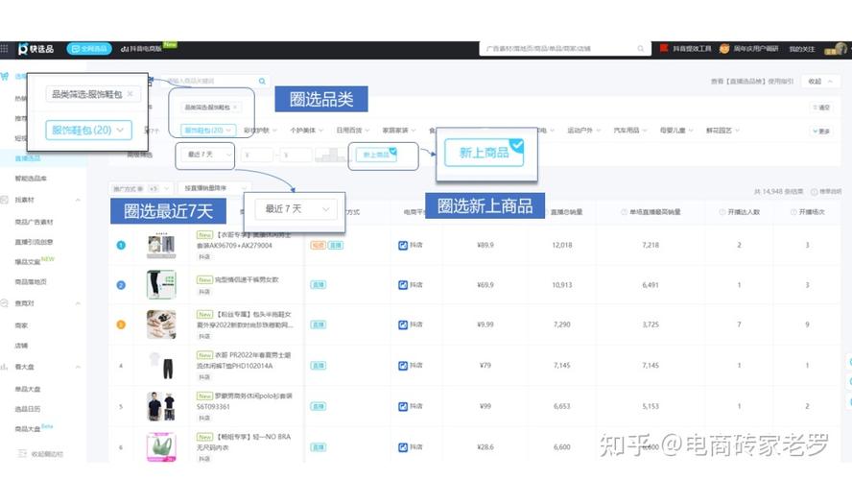Screen dimensions: 852x480
Task: Click the 抖店 icon in the ¥99 row
Action: tap(403, 407)
